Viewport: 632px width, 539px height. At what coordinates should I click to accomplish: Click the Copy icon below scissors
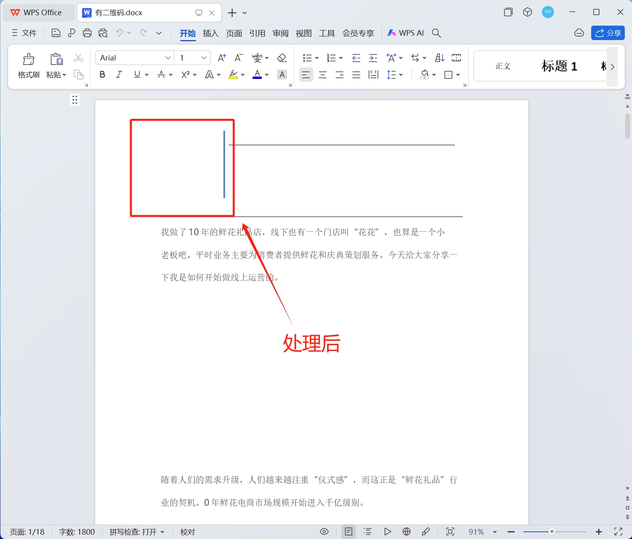click(x=78, y=75)
